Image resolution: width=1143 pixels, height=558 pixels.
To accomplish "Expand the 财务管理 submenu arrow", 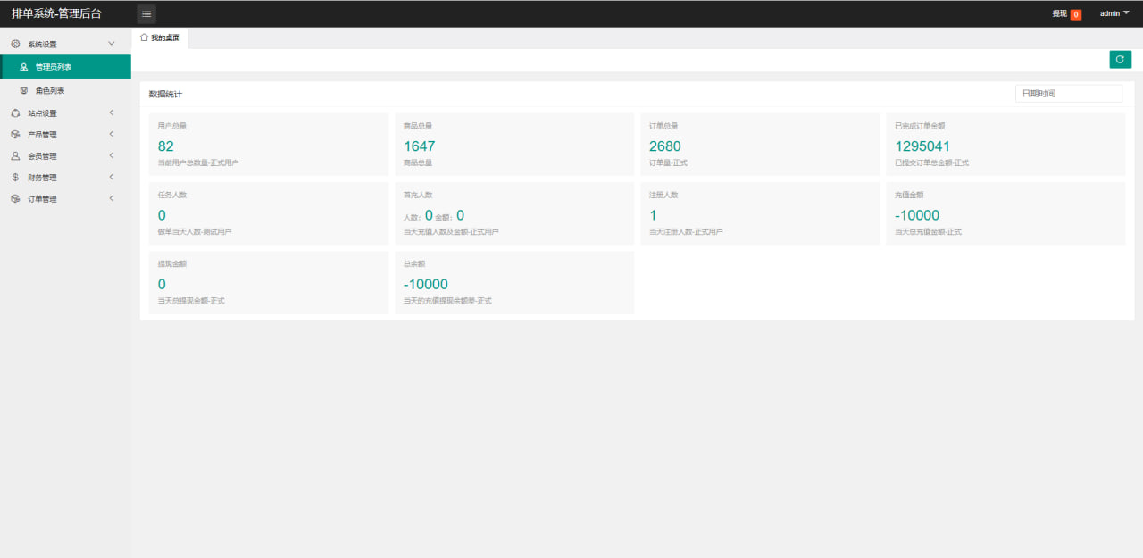I will [111, 178].
